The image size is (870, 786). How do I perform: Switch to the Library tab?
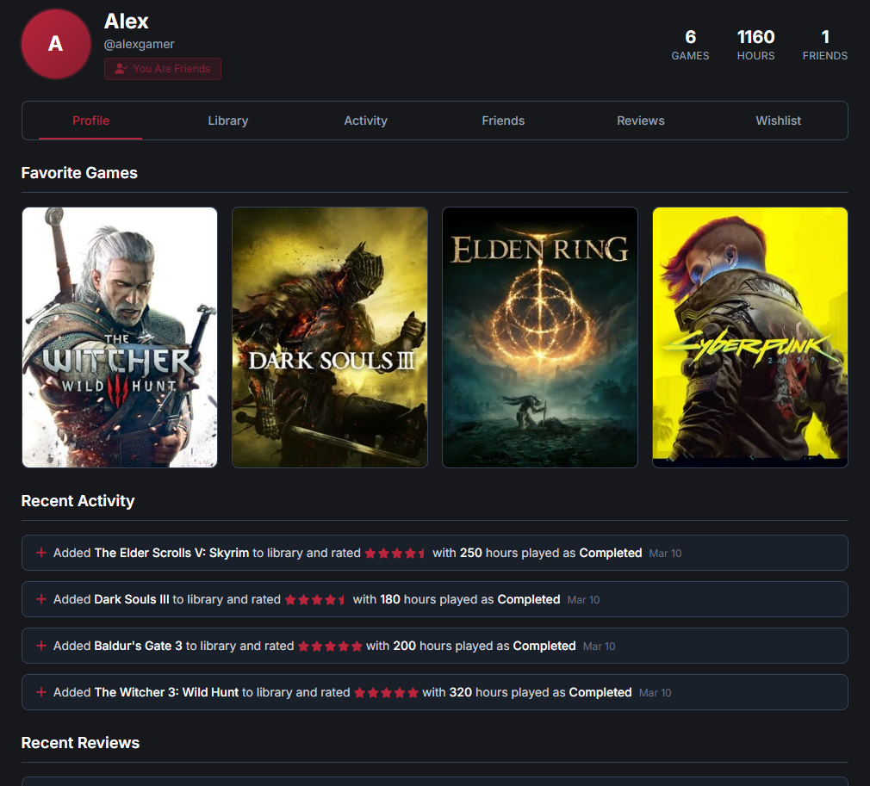pos(228,121)
